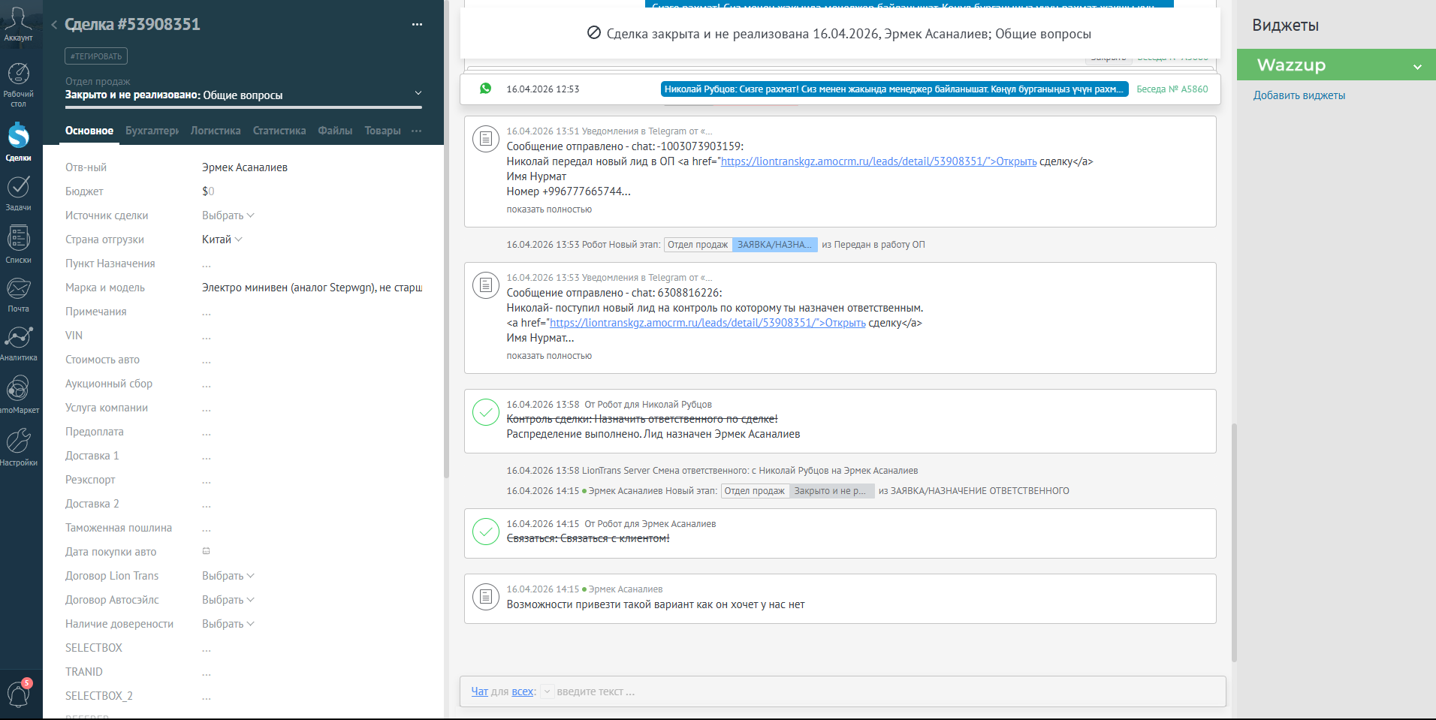Edit Предоплата empty field
This screenshot has height=720, width=1436.
[312, 432]
